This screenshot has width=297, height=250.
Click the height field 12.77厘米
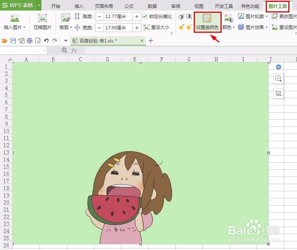(118, 17)
